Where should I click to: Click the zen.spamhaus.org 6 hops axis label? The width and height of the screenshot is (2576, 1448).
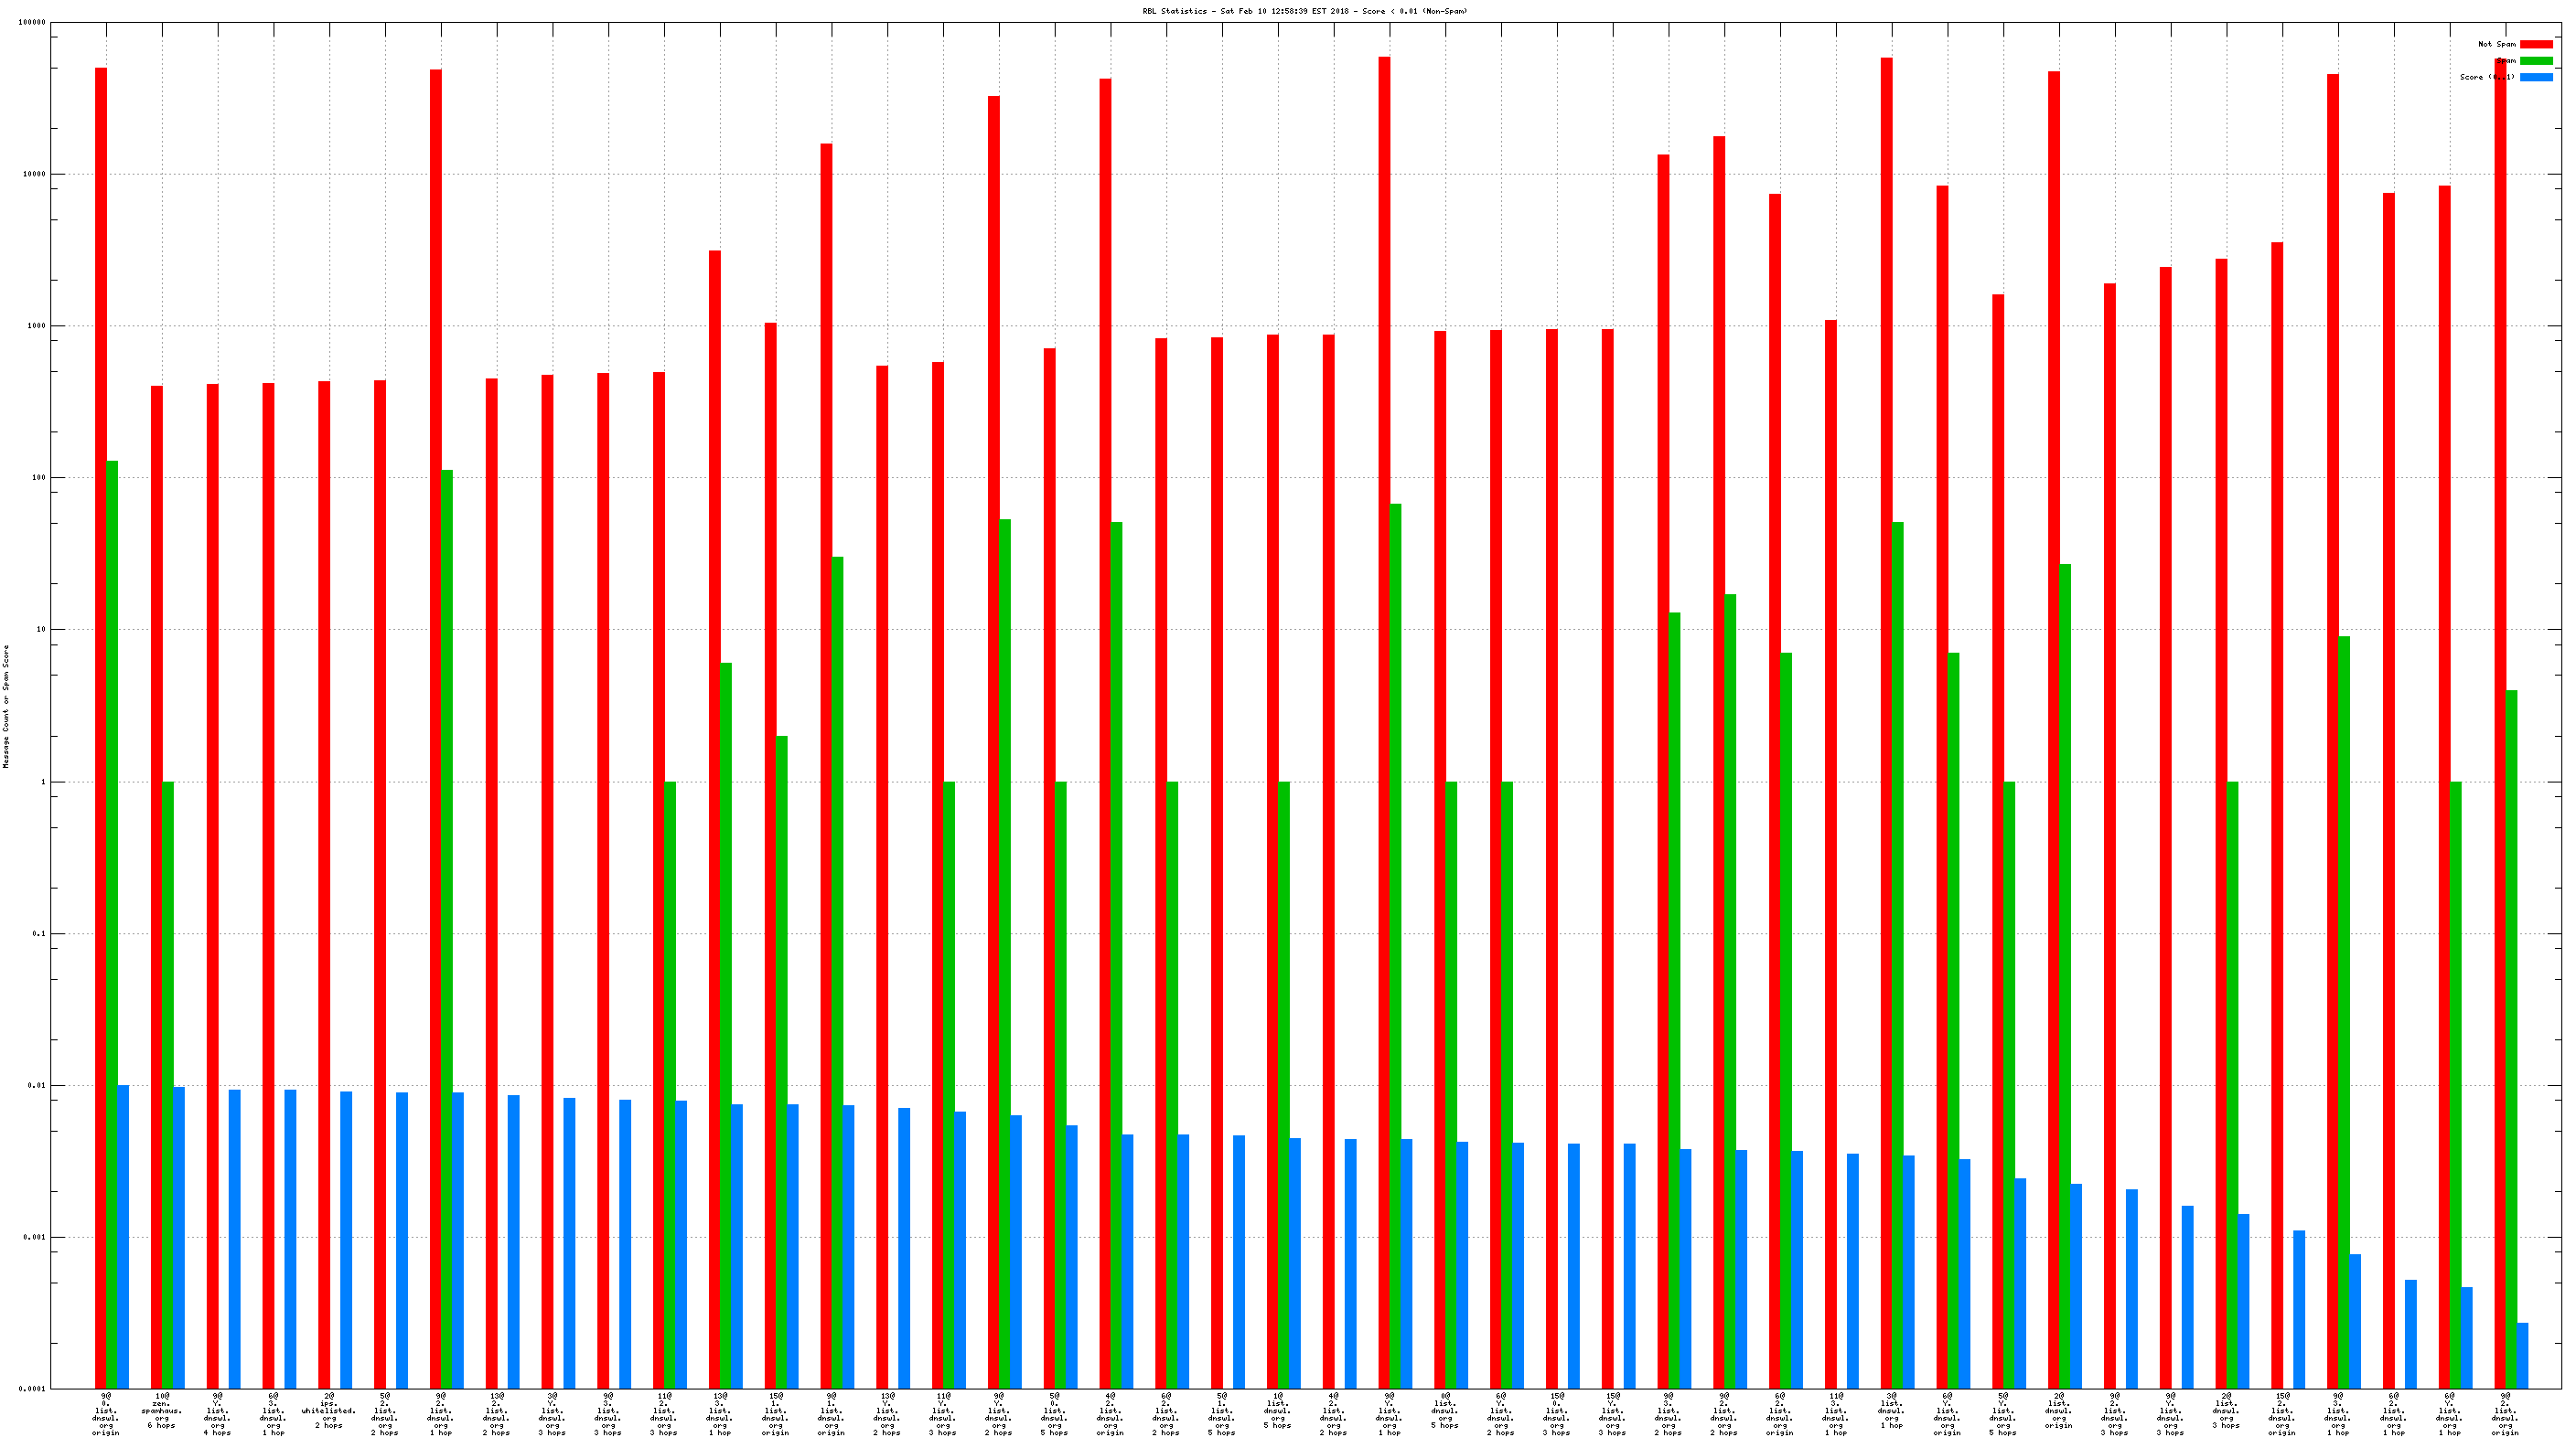click(161, 1410)
